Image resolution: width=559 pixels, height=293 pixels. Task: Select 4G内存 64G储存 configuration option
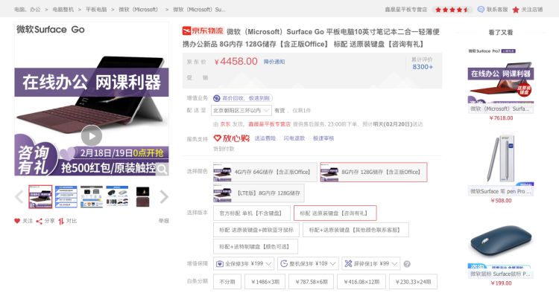(x=265, y=172)
